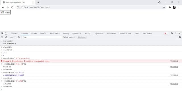Close the Getting started with CSS tab
Screen dimensions: 182x102
33,2
